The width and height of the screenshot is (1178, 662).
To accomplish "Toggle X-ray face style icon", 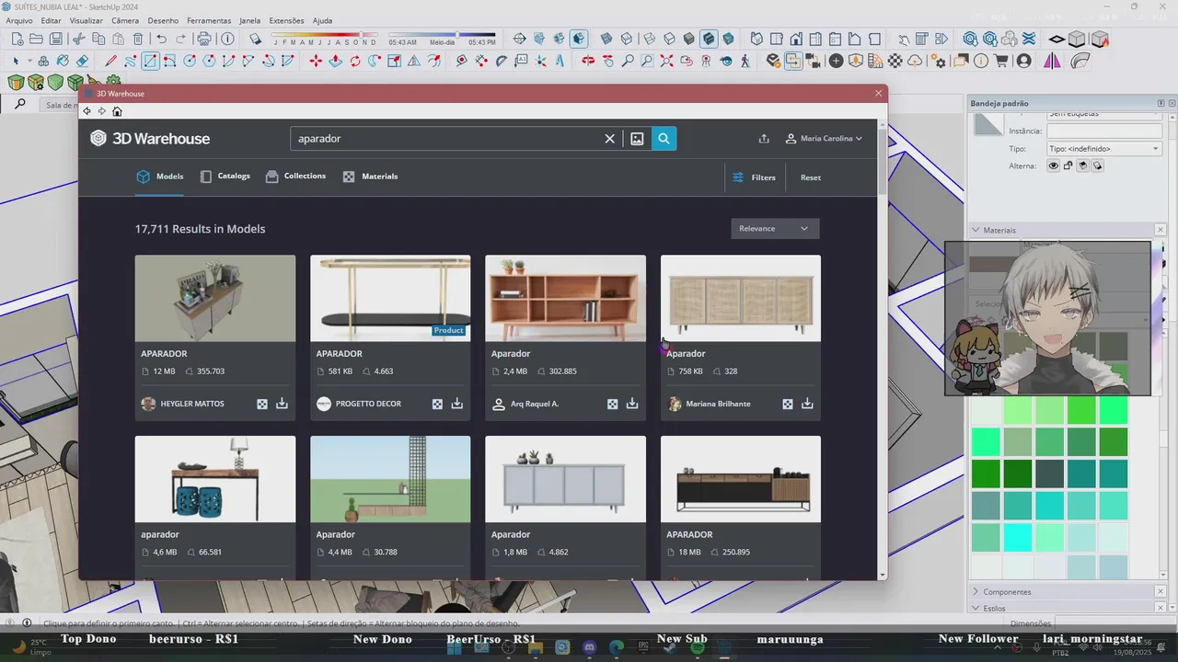I will click(606, 39).
